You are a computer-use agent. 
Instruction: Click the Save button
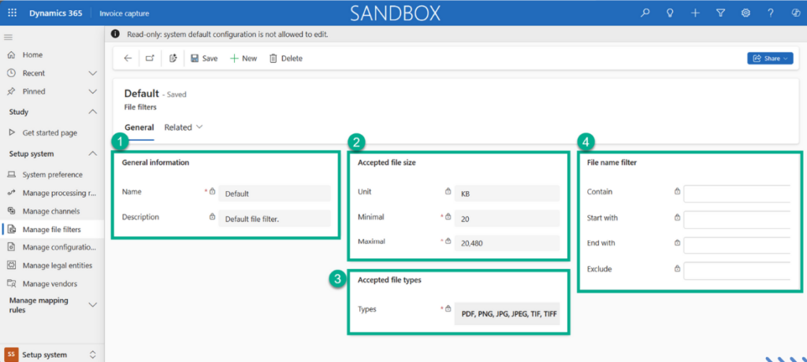204,58
